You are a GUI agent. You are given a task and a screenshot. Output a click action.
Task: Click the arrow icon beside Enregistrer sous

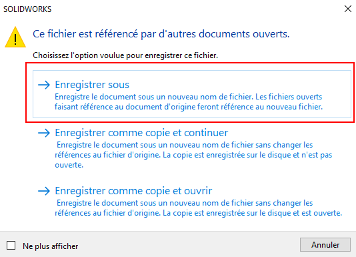pos(44,85)
